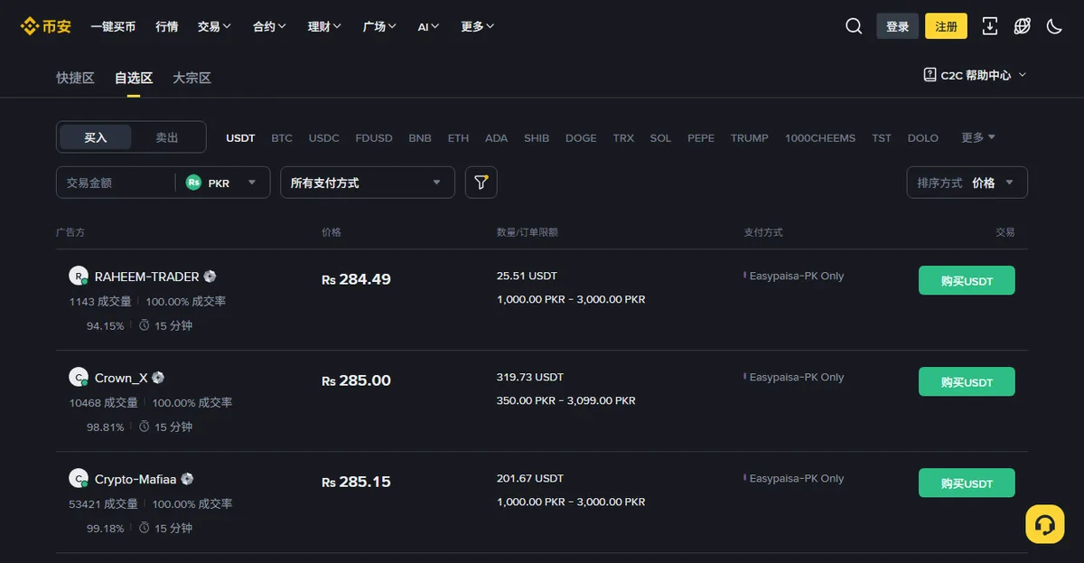The height and width of the screenshot is (563, 1084).
Task: Click the Binance logo
Action: [x=45, y=26]
